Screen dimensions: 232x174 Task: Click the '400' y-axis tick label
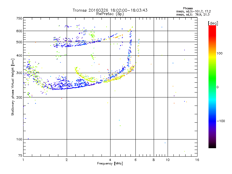tap(19, 55)
